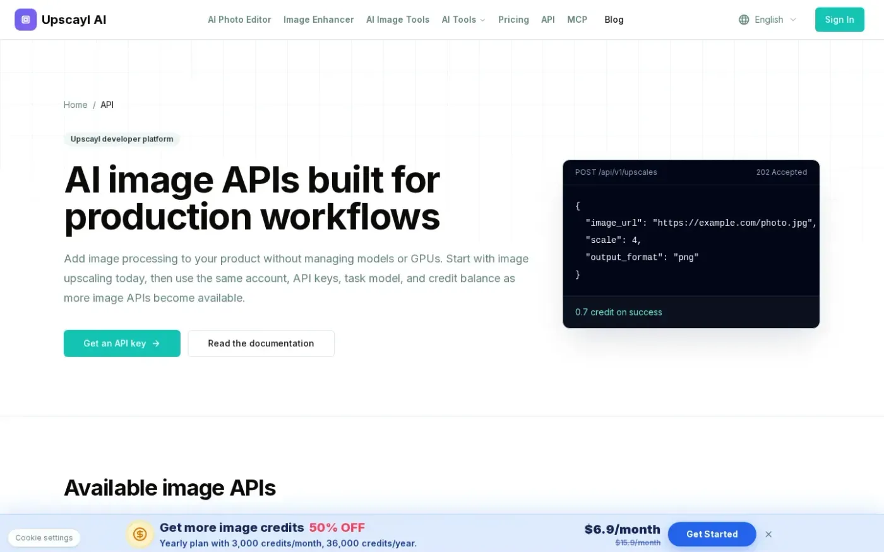Click the strikethrough $15.9/month price

pyautogui.click(x=638, y=543)
